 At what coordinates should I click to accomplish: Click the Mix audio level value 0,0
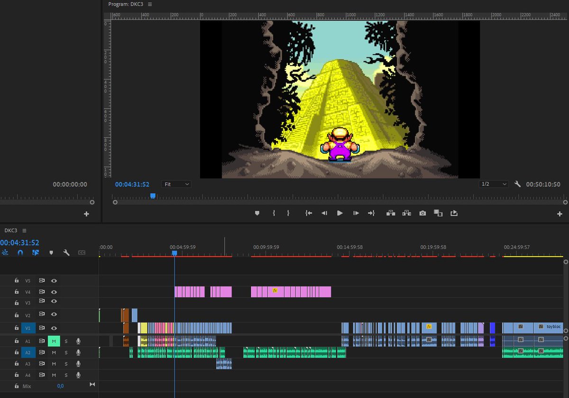coord(61,386)
